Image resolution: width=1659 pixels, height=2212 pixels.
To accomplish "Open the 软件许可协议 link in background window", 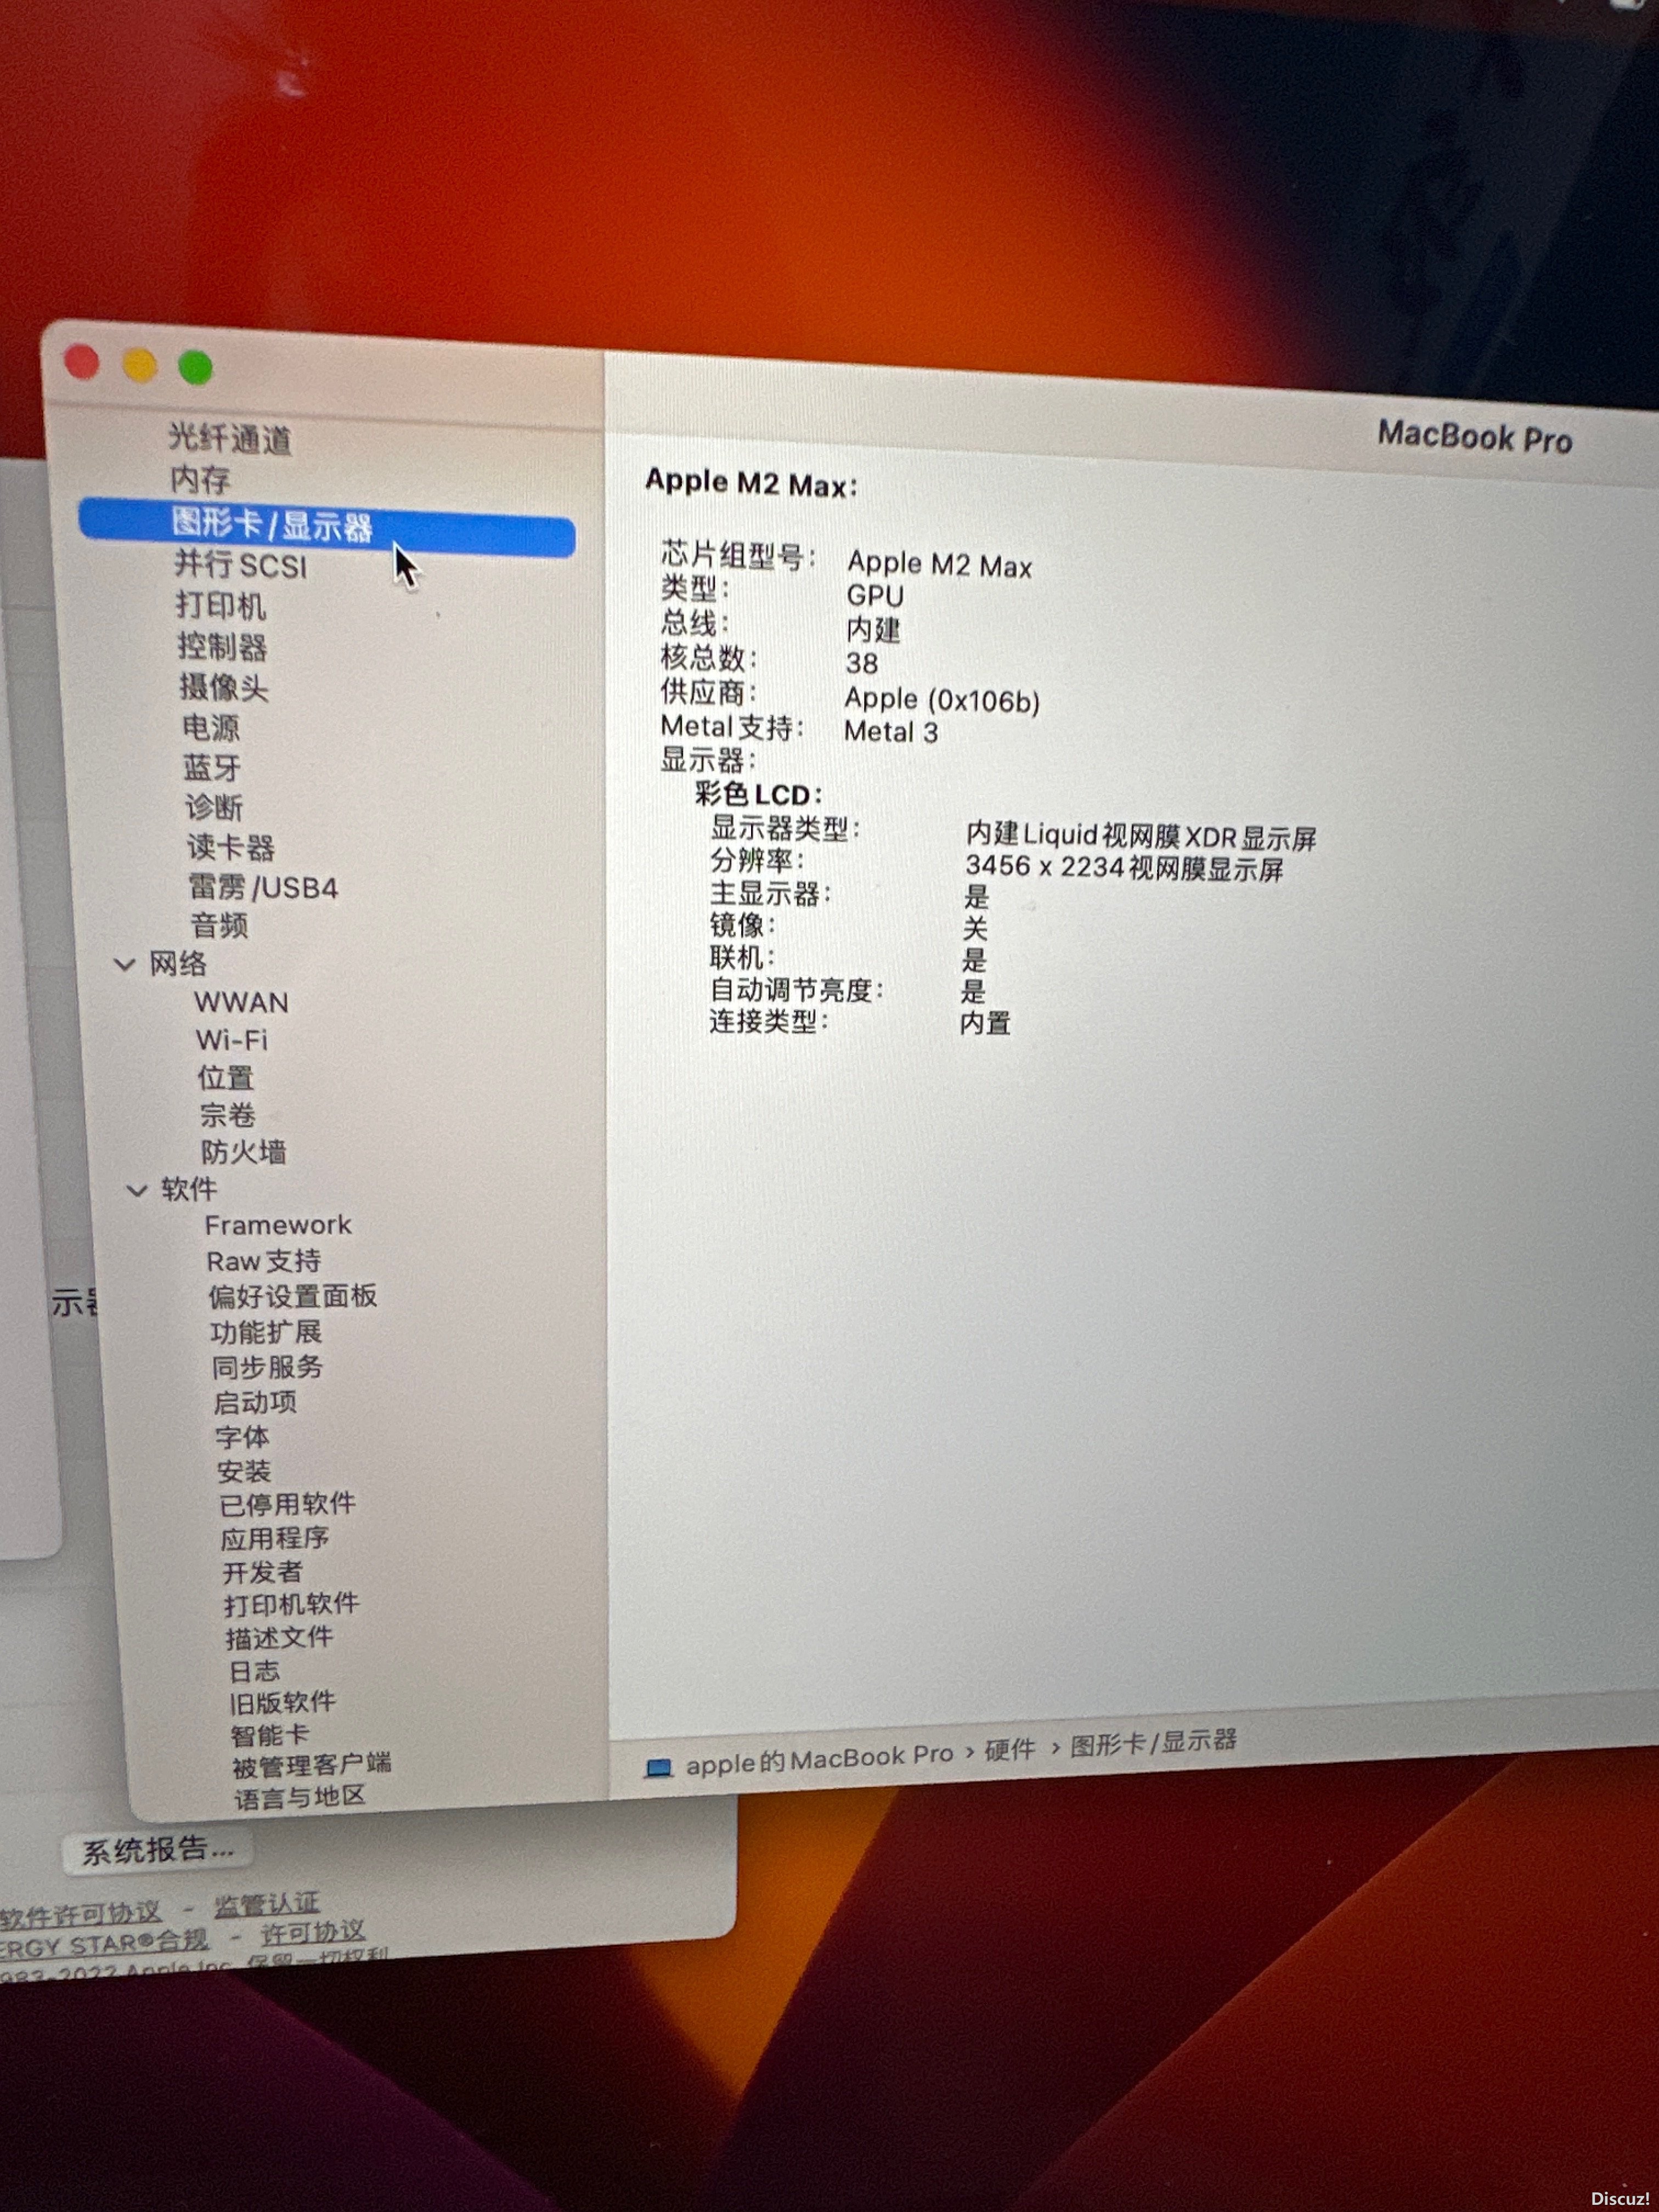I will pyautogui.click(x=80, y=1915).
